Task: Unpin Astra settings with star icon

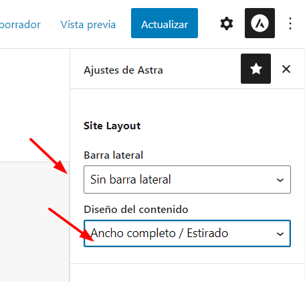Action: tap(256, 69)
